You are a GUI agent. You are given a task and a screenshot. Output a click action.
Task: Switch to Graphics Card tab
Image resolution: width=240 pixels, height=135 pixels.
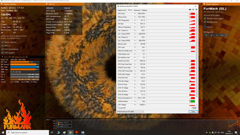pyautogui.click(x=122, y=10)
